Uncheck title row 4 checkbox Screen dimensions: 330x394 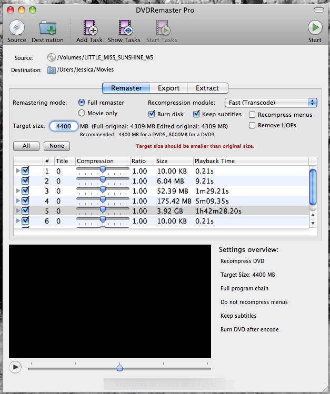click(x=25, y=201)
